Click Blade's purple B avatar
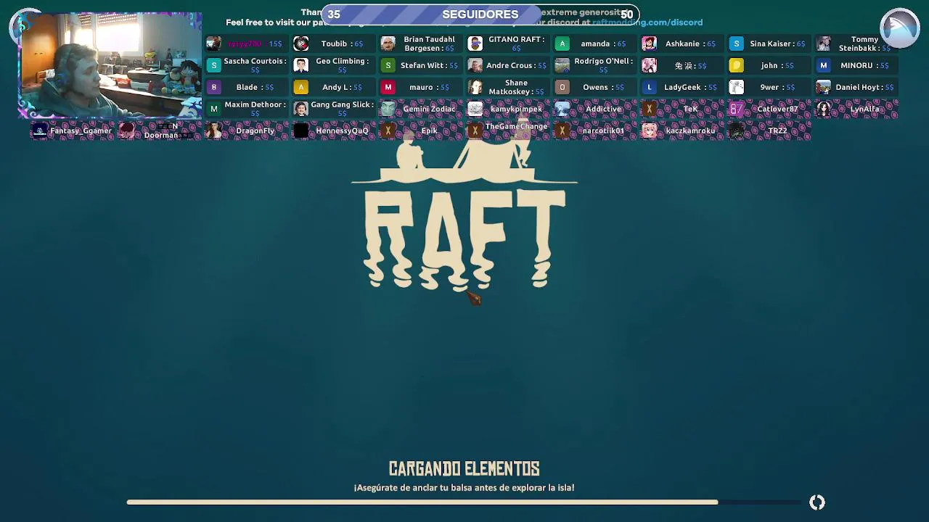The height and width of the screenshot is (522, 929). 214,87
